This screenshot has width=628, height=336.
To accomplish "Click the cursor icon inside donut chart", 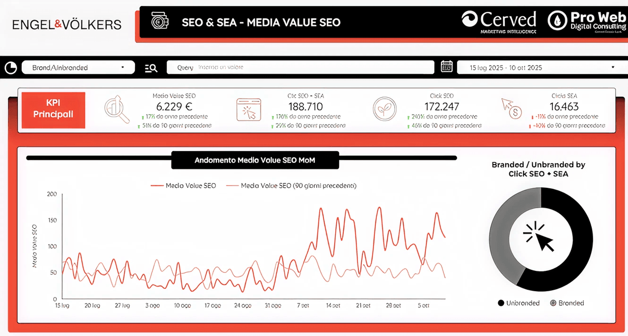I will tap(540, 237).
